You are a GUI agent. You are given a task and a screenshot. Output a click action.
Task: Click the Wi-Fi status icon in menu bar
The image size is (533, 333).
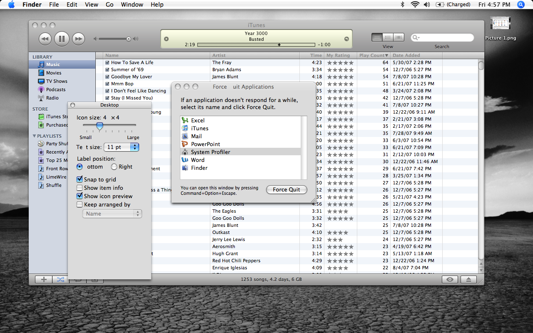click(415, 5)
